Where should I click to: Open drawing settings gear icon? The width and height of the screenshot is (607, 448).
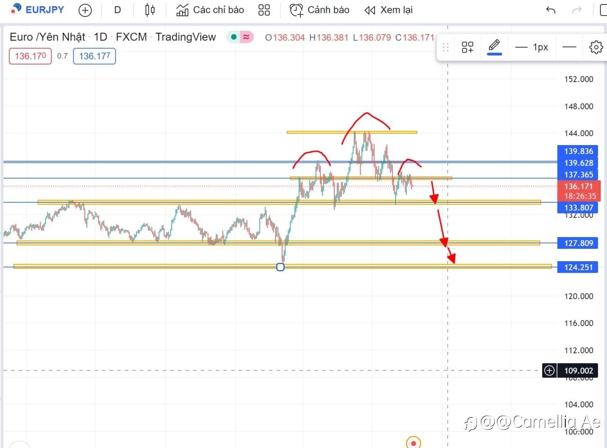(x=596, y=47)
